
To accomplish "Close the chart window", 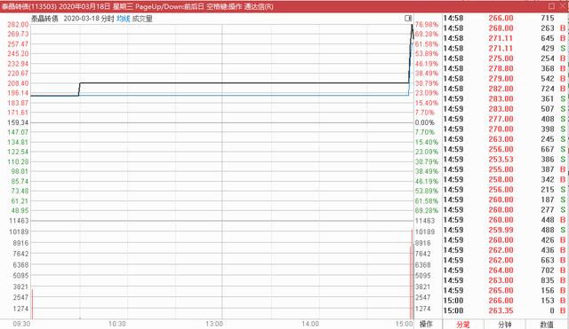I will [x=563, y=6].
